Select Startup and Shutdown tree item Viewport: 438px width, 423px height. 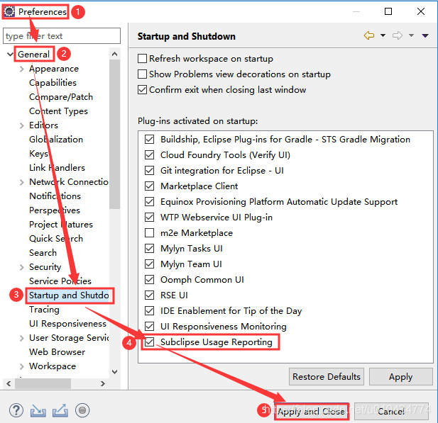(69, 295)
